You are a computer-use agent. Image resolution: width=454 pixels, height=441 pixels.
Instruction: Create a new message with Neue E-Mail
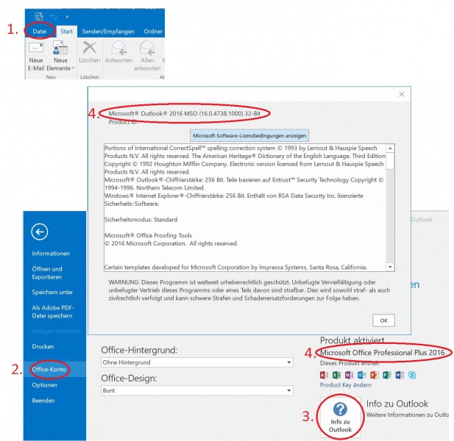[36, 57]
